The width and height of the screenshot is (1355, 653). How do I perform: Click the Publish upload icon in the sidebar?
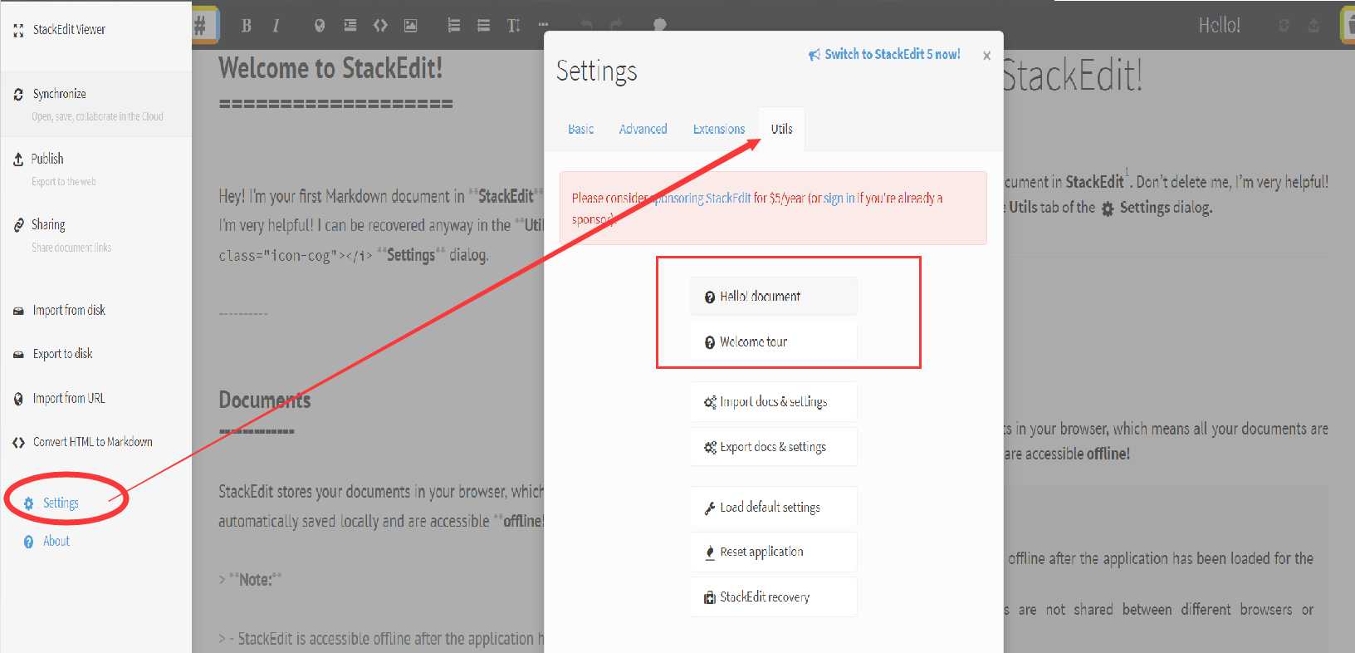coord(18,160)
